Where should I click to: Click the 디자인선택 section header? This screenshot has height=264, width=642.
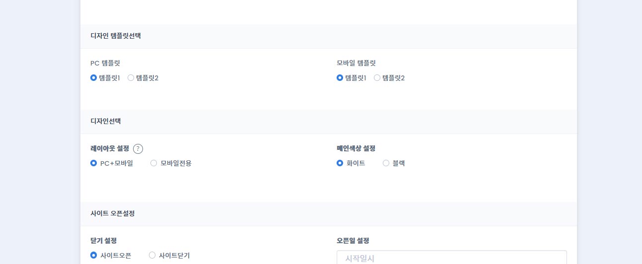coord(106,121)
